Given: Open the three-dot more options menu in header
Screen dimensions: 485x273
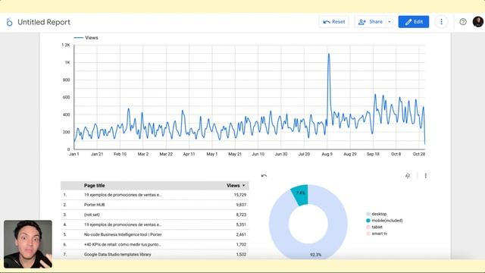Looking at the screenshot, I should tap(441, 22).
